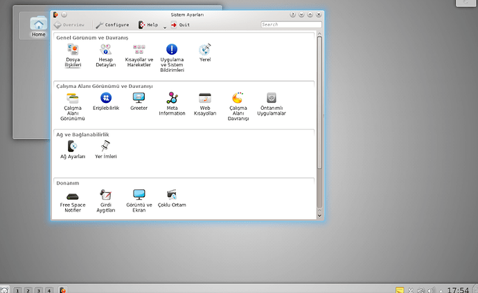Screen dimensions: 478x293
Task: Switch to virtual desktop 2 in pager
Action: 28,290
